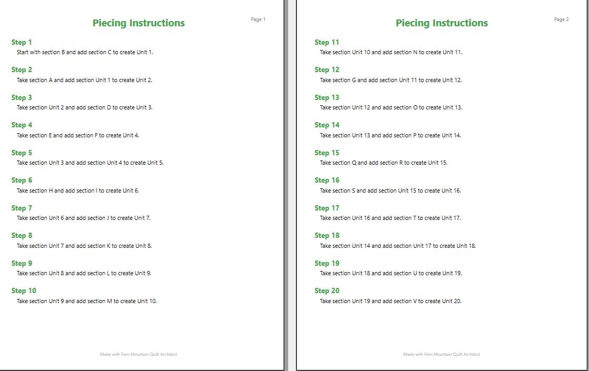Viewport: 589px width, 371px height.
Task: Click the Step 11 heading
Action: click(x=327, y=42)
